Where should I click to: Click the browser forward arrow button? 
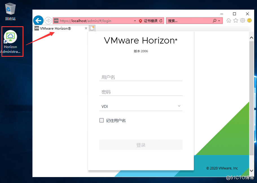coord(48,21)
